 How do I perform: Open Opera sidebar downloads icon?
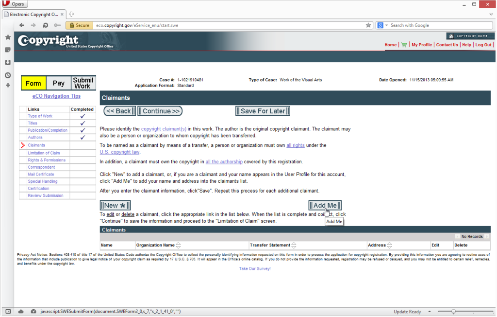pos(8,63)
